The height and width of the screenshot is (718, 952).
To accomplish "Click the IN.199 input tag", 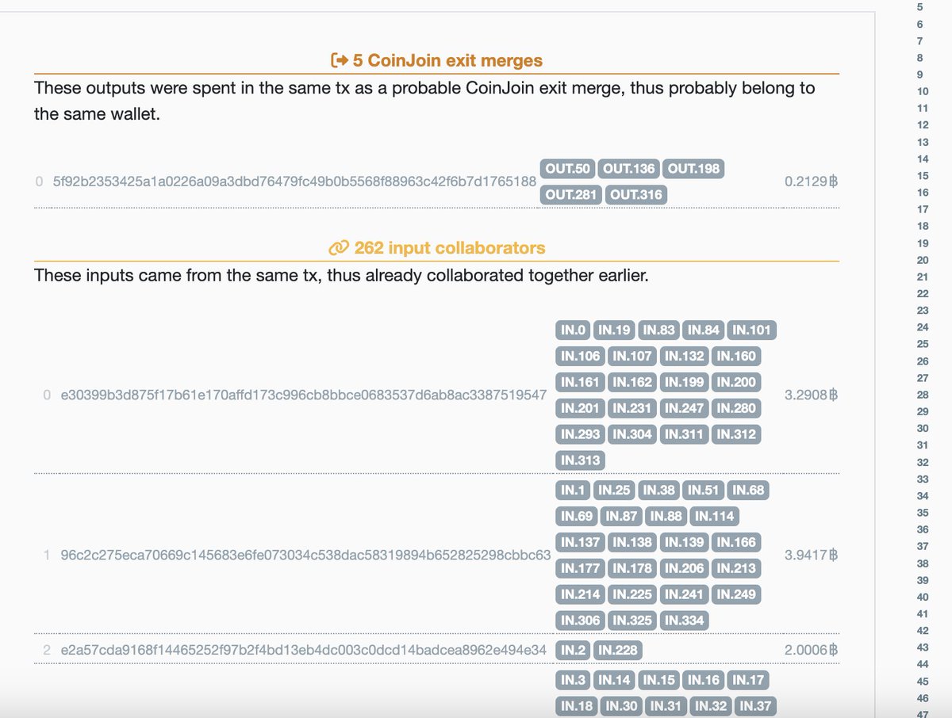I will pyautogui.click(x=684, y=383).
